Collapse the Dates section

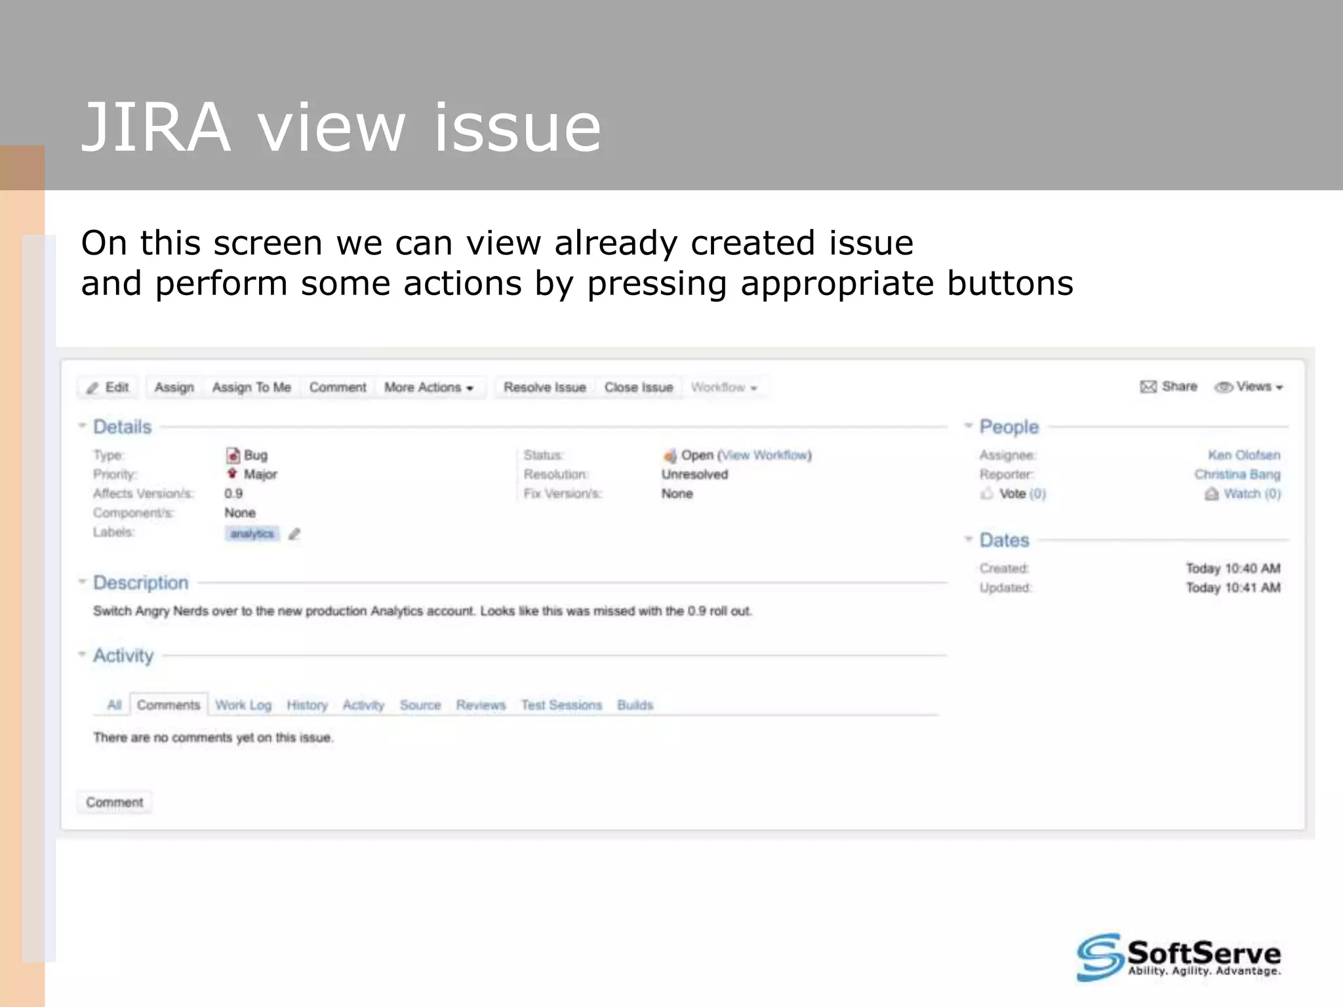pyautogui.click(x=969, y=540)
